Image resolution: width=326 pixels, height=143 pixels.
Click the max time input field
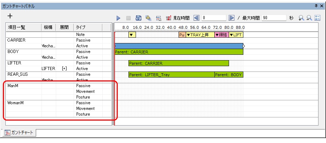(274, 17)
